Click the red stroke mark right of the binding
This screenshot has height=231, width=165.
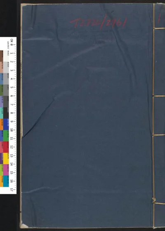(159, 18)
